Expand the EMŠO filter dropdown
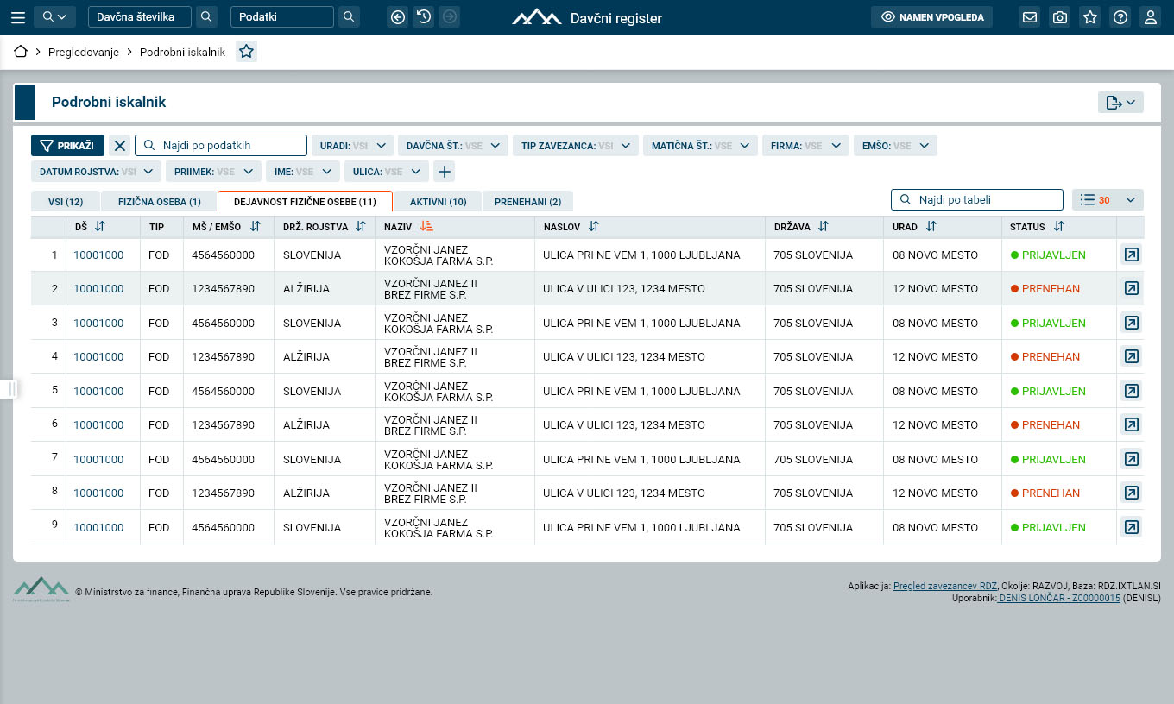Screen dimensions: 1174x704 pos(895,146)
